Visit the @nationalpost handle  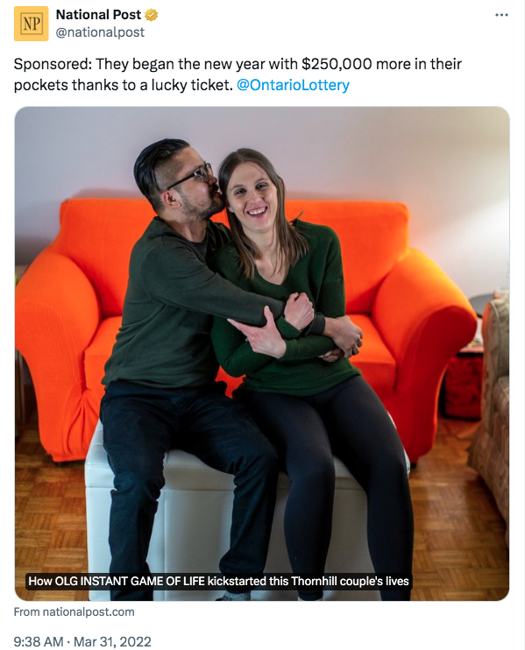tap(100, 32)
